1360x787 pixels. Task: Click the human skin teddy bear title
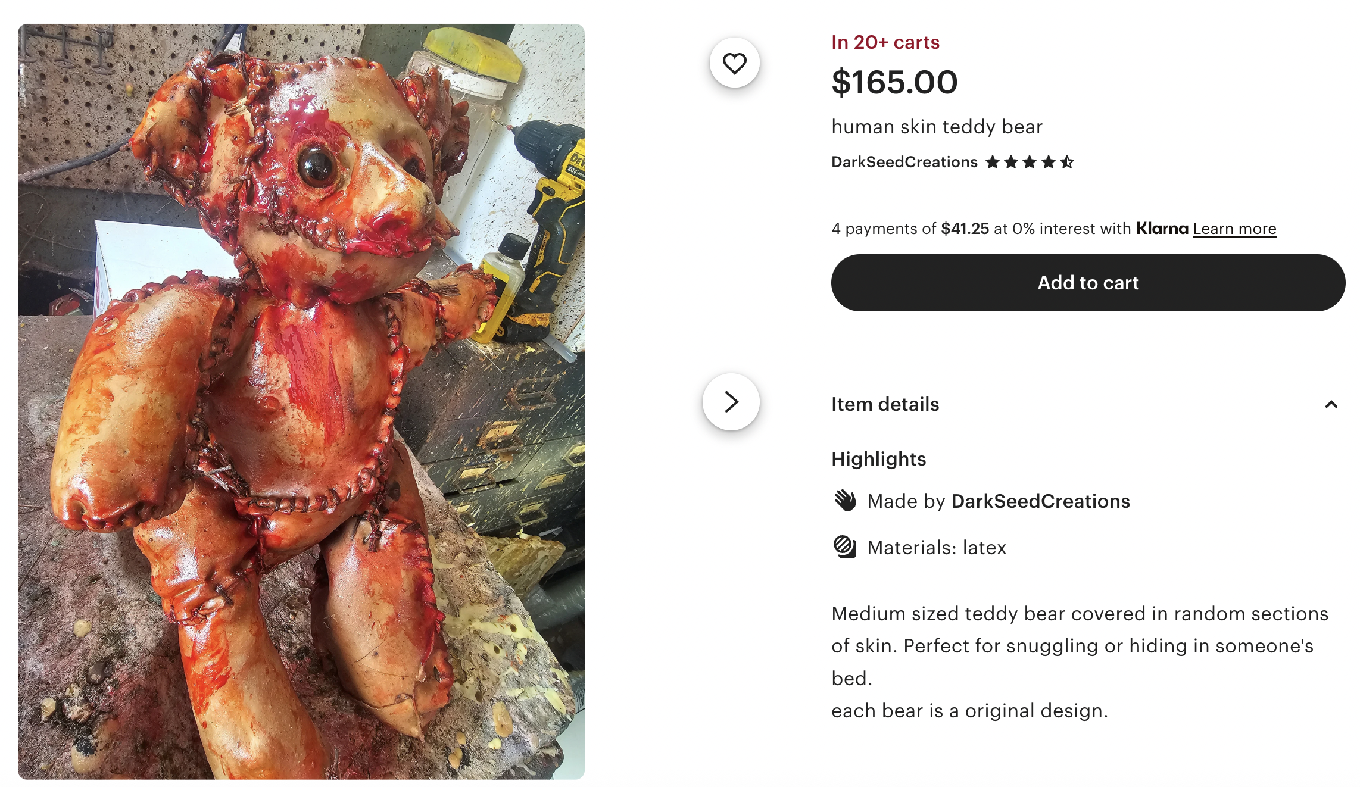click(937, 127)
